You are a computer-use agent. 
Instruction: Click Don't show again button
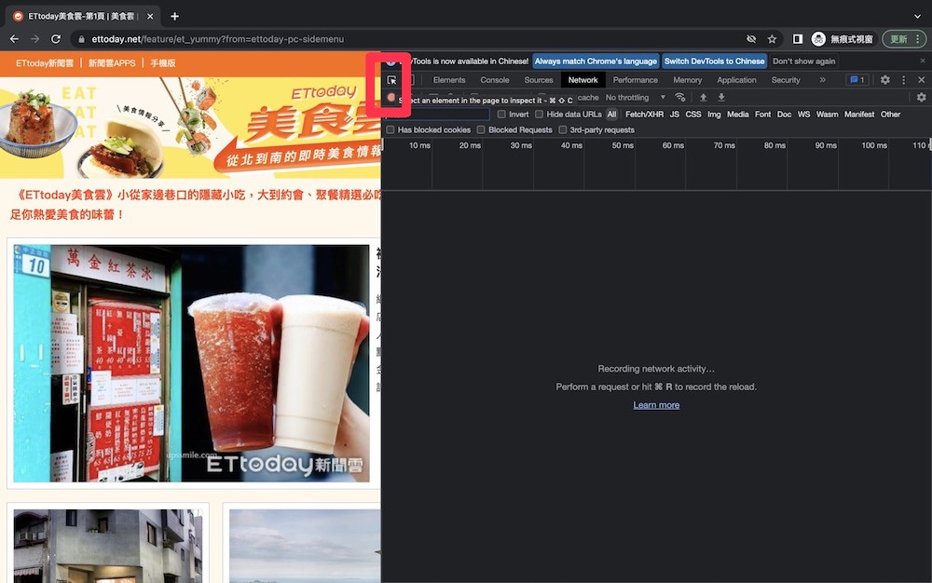tap(803, 61)
